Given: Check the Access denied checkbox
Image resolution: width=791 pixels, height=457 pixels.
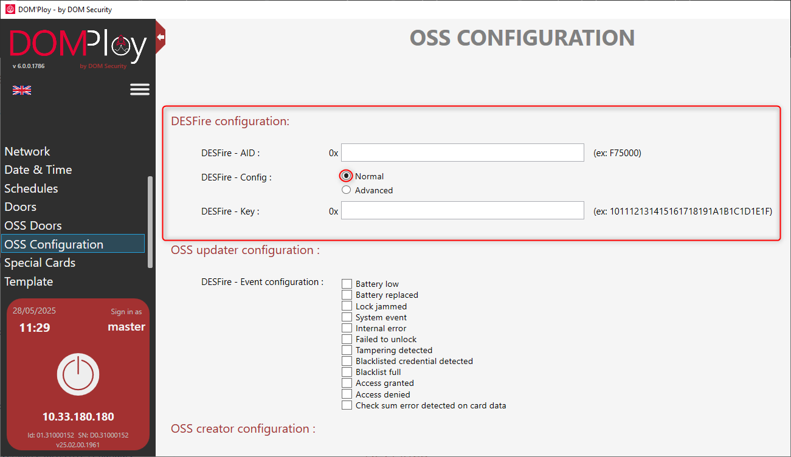Looking at the screenshot, I should coord(347,394).
